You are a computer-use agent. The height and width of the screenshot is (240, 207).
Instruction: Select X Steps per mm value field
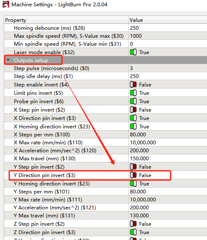click(x=168, y=135)
